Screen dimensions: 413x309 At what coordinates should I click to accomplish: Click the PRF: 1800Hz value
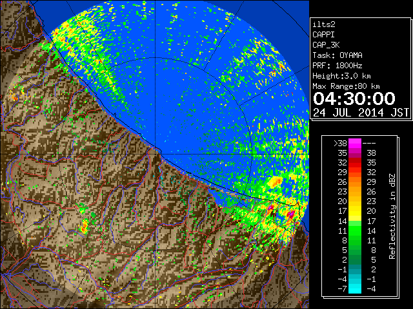pyautogui.click(x=337, y=66)
